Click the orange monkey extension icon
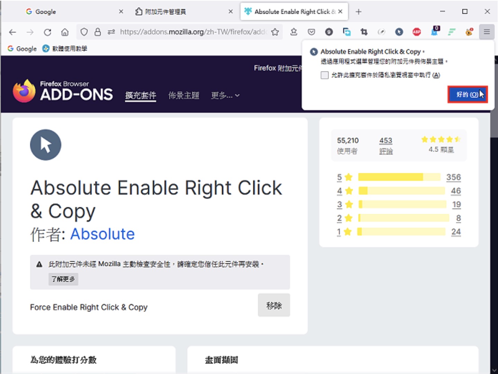Screen dimensions: 498x374 click(x=469, y=32)
